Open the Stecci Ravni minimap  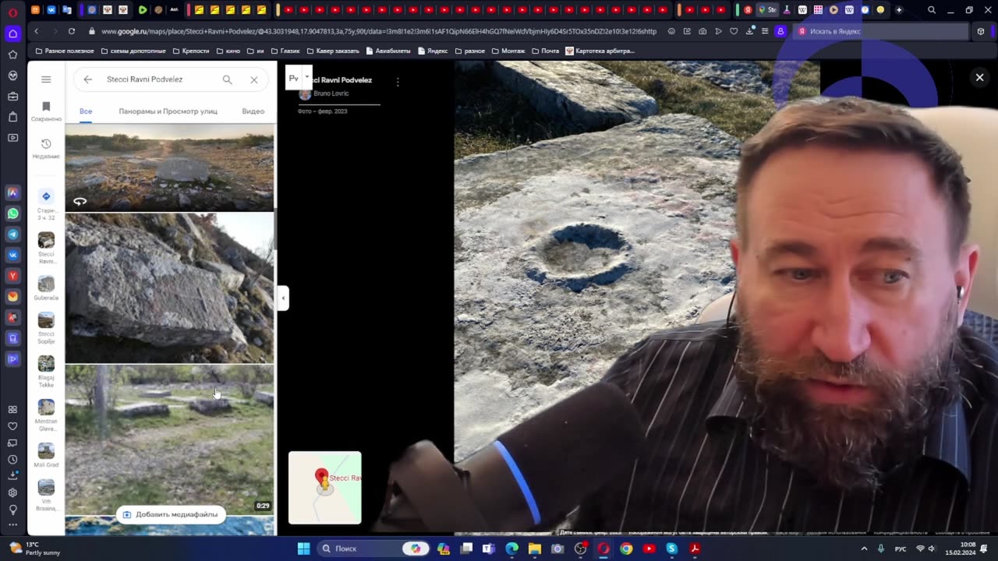pos(324,487)
